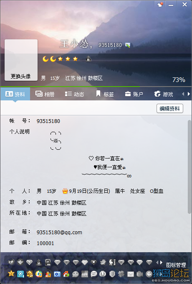The image size is (192, 284).
Task: Click the skin-change shirt icon in title bar
Action: [160, 5]
